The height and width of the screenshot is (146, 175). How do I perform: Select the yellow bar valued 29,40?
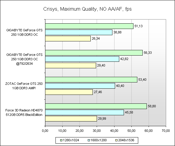click(x=71, y=65)
